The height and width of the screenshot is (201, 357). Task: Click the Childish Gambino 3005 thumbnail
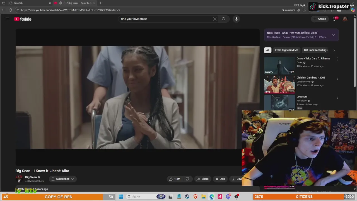coord(279,85)
